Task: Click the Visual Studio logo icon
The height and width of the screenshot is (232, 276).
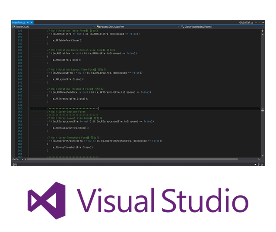Action: (47, 201)
